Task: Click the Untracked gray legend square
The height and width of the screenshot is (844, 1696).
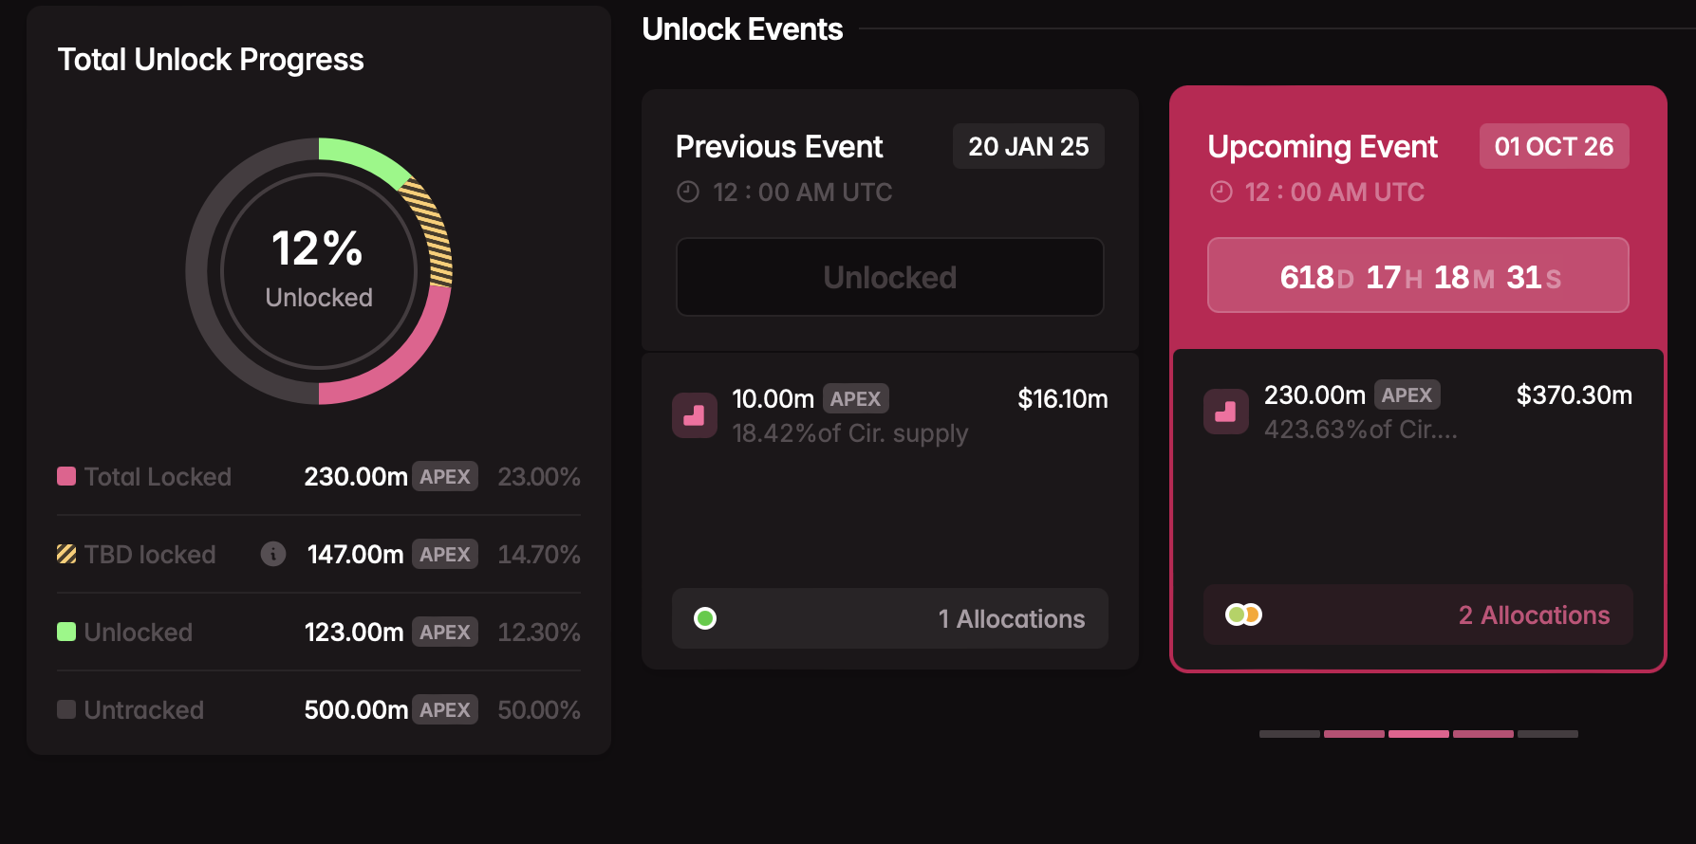Action: 66,709
